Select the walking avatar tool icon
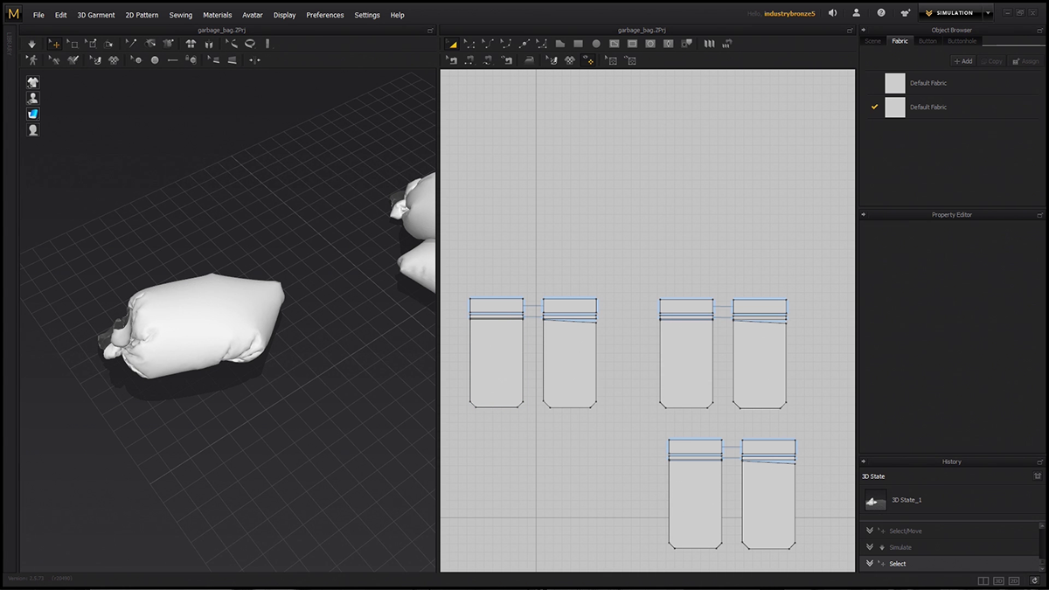The image size is (1049, 590). 32,60
